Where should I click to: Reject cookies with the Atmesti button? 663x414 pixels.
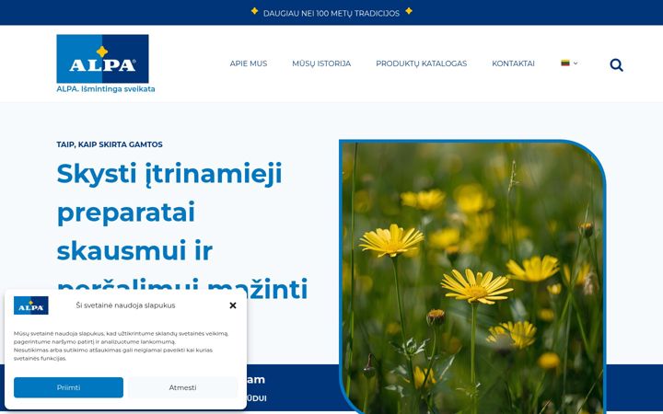(x=182, y=387)
